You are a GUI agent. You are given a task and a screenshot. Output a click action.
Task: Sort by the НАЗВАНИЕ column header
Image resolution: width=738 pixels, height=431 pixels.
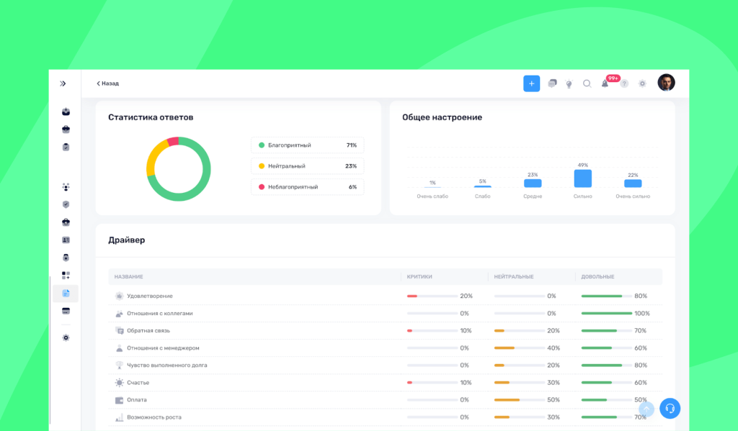click(x=128, y=277)
